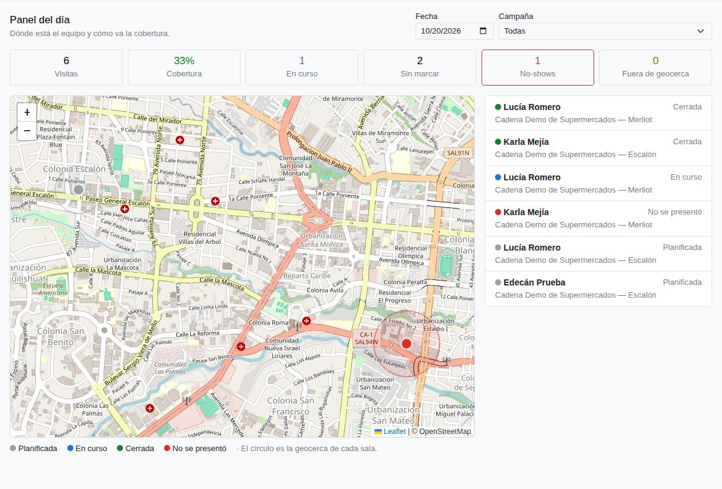Open Lucía Romero's Planificada visit at Escalón
The image size is (722, 489).
pos(598,254)
